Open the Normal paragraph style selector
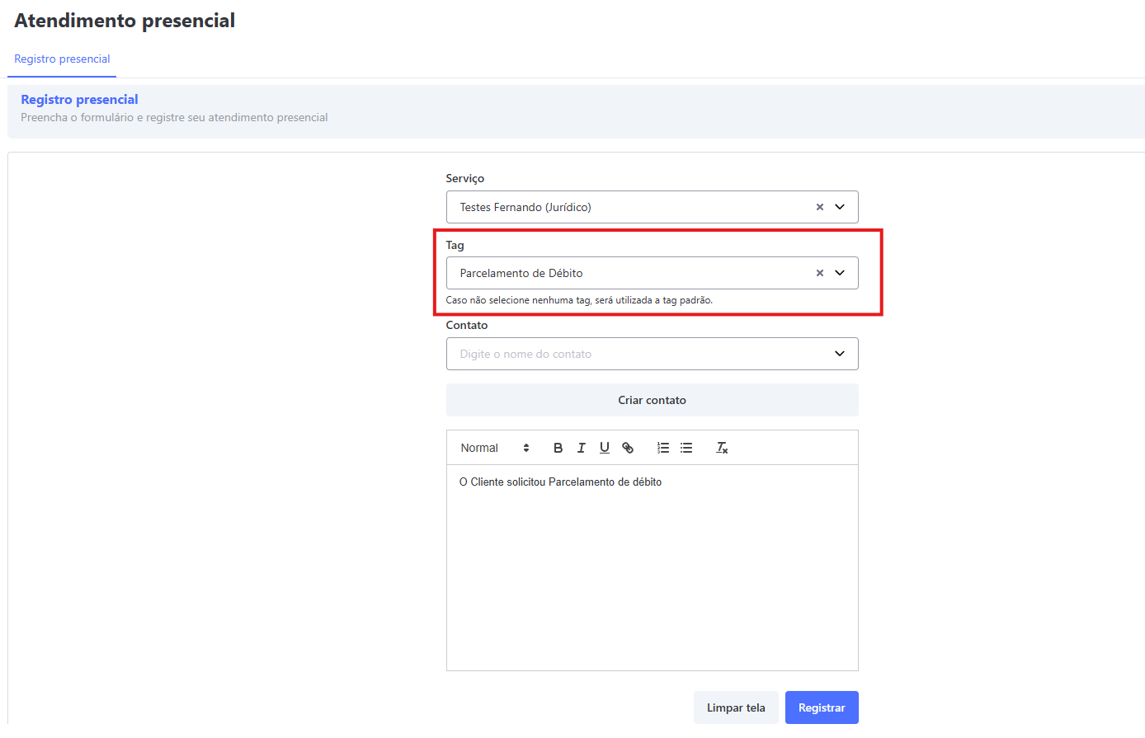 click(x=493, y=447)
